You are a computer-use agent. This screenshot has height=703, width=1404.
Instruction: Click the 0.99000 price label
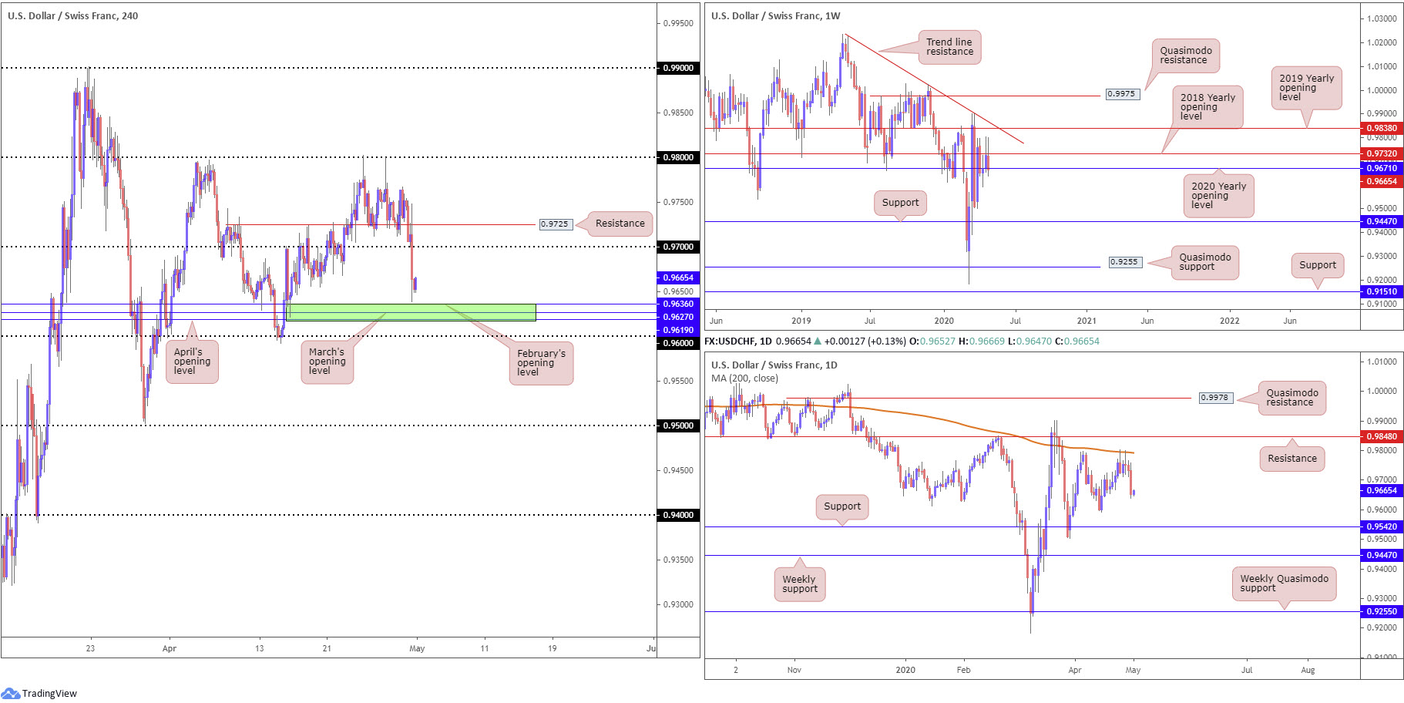(678, 68)
